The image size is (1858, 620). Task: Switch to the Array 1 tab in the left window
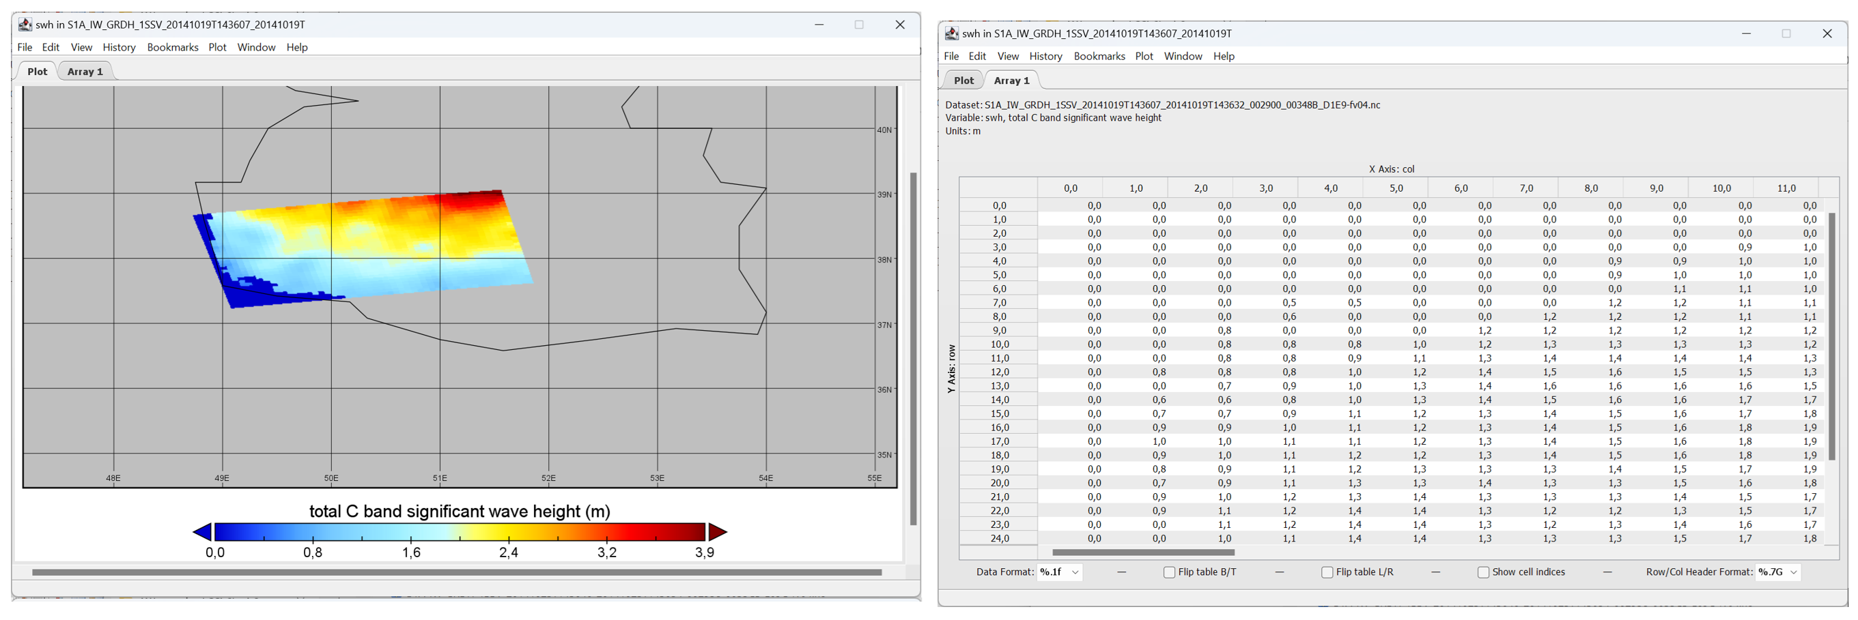click(85, 72)
